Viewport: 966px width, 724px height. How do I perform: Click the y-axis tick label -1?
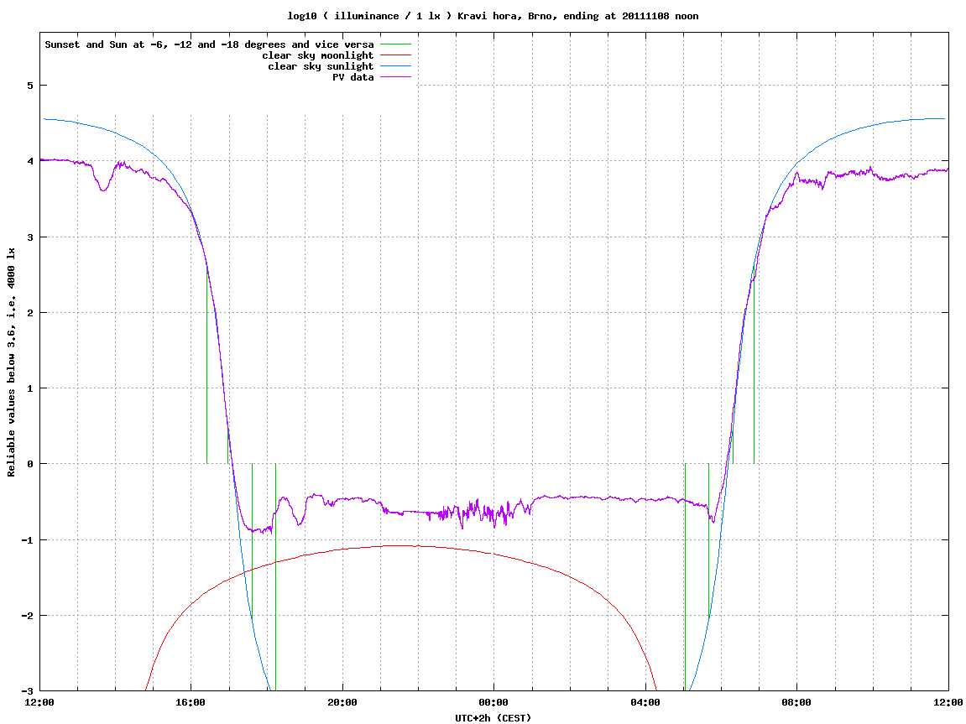click(27, 540)
